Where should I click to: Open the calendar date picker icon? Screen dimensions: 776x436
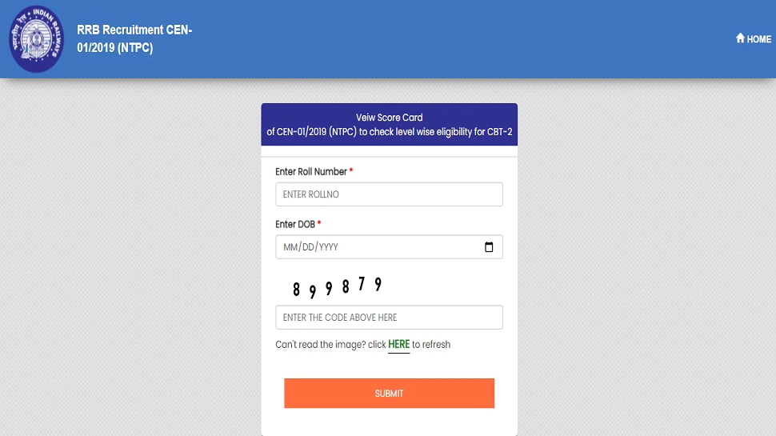tap(489, 247)
